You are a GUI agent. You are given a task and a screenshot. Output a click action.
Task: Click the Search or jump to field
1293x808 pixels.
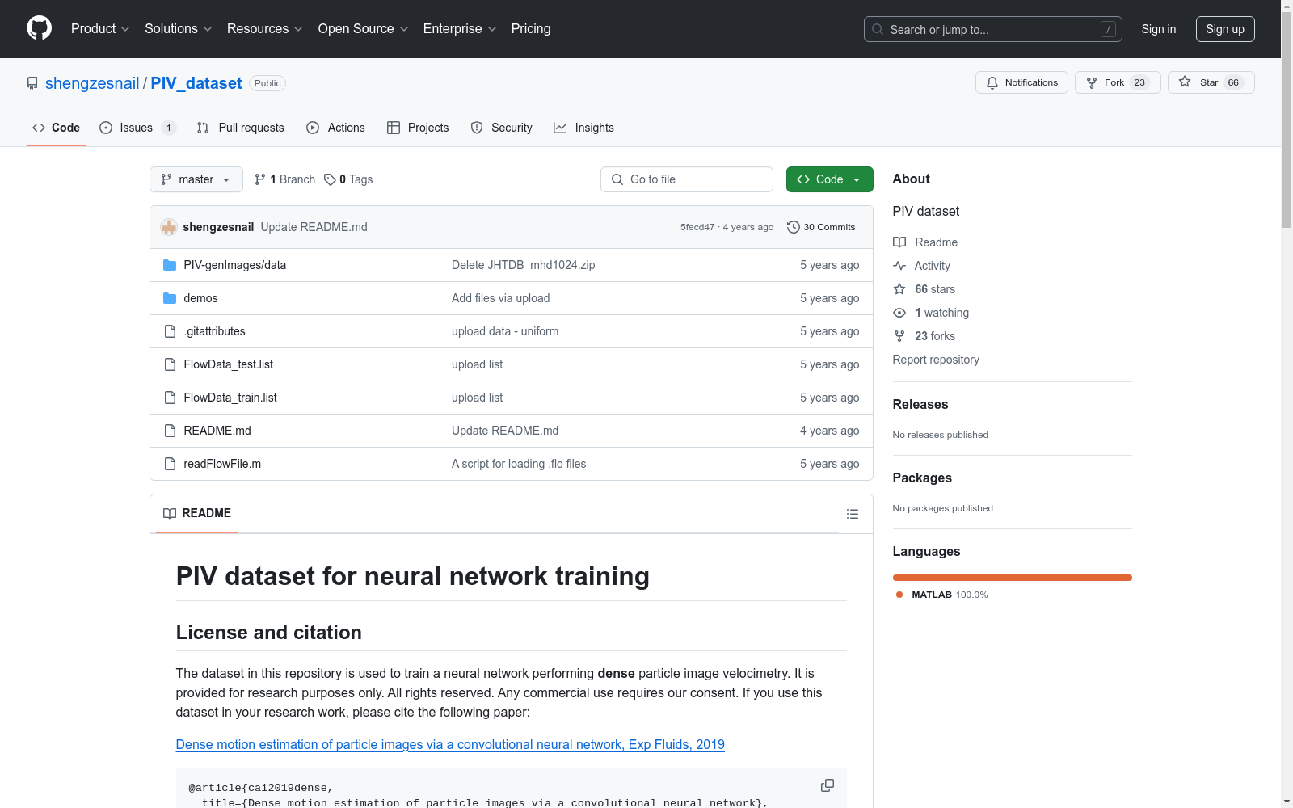coord(993,29)
